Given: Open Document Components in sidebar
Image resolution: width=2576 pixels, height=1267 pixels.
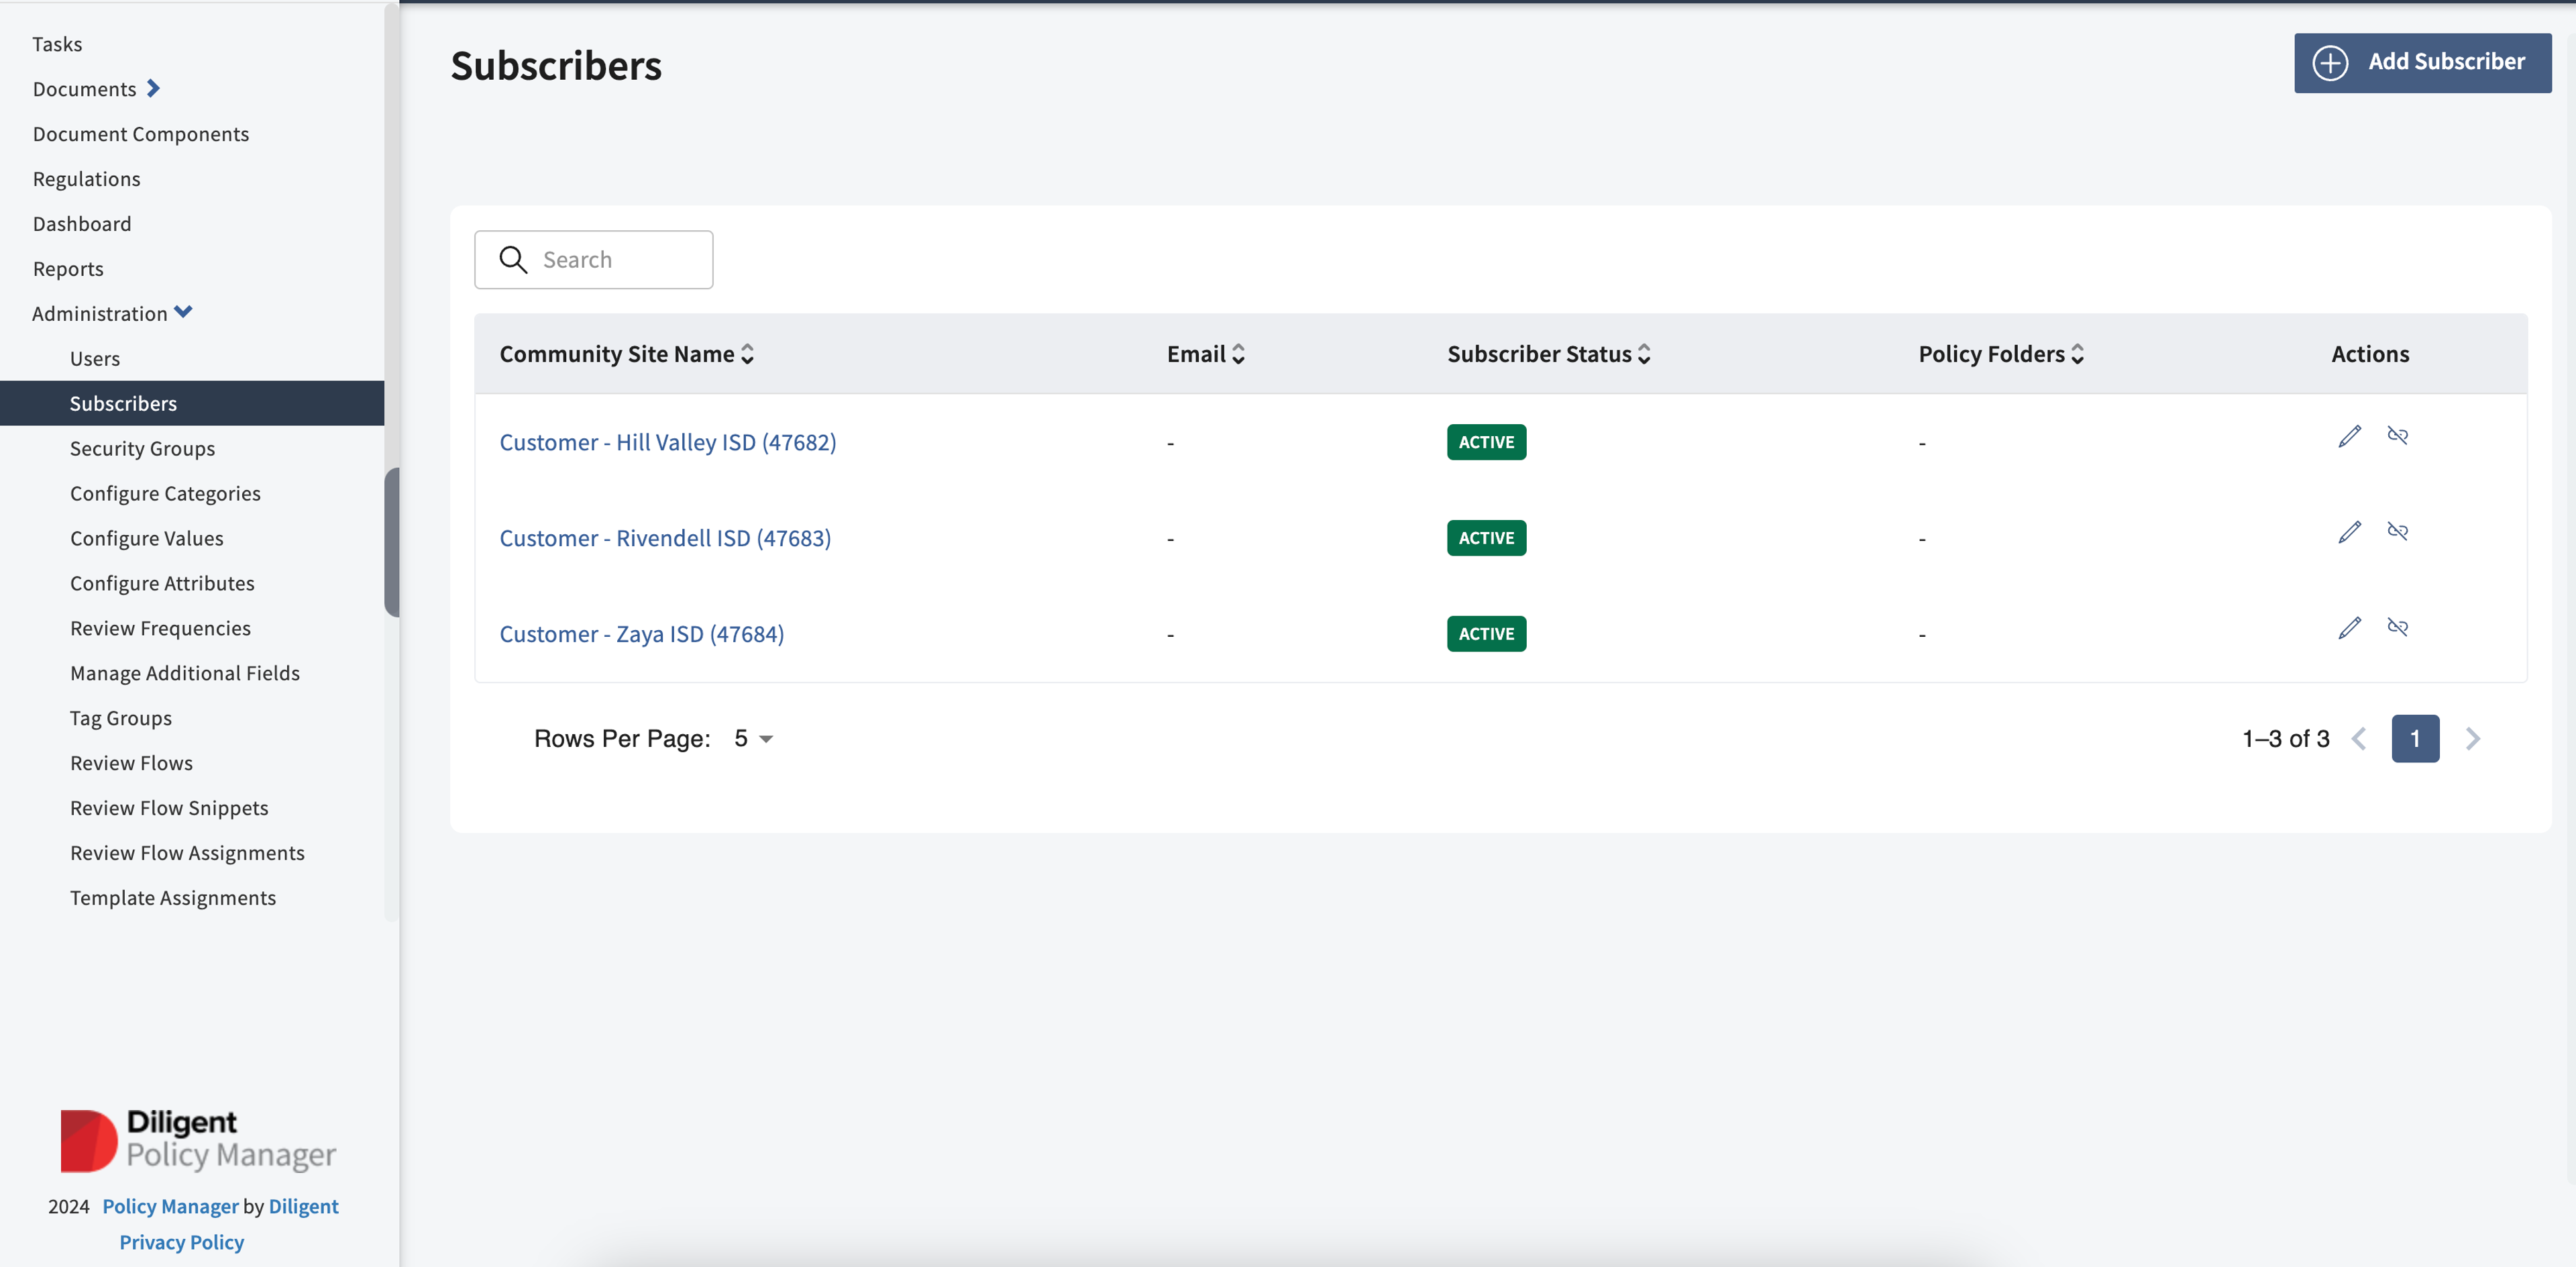Looking at the screenshot, I should point(141,134).
